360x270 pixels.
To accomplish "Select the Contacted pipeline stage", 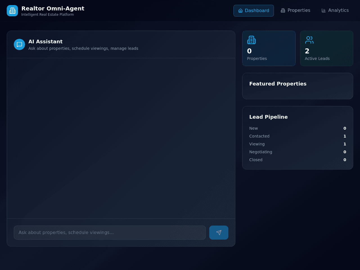I will pos(298,136).
